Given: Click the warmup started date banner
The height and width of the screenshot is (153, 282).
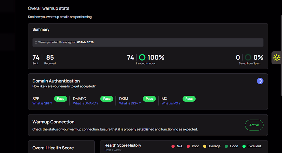Looking at the screenshot, I should point(148,42).
